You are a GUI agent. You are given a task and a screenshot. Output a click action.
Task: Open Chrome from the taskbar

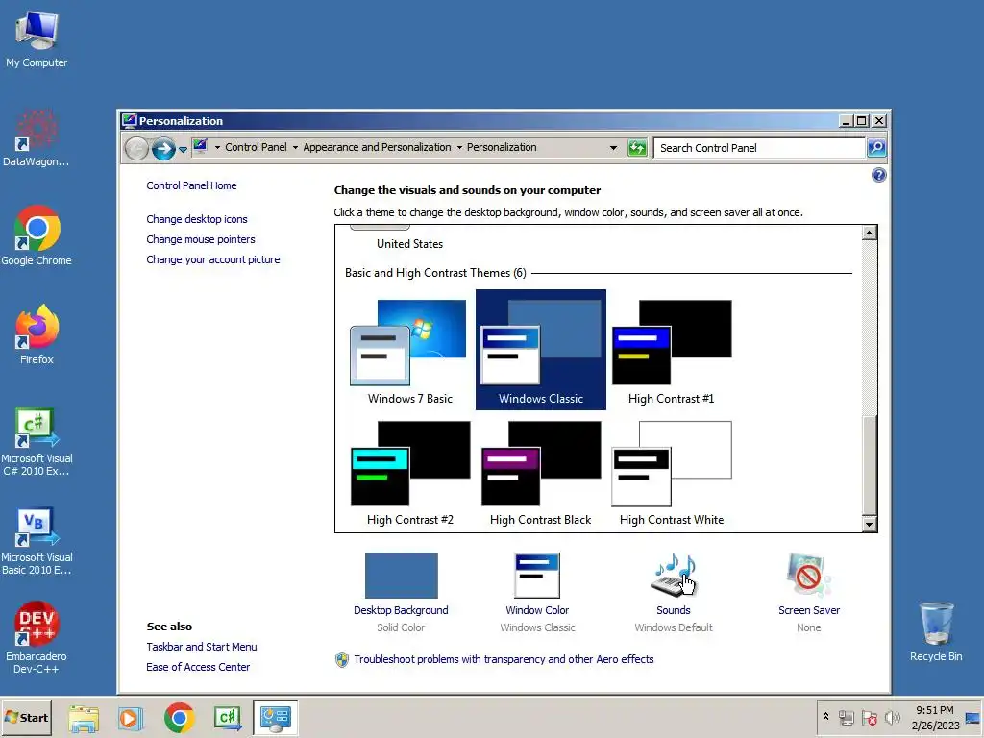(180, 718)
